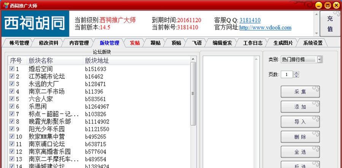Open the 内容管理 tab
This screenshot has width=342, height=168.
pos(79,43)
